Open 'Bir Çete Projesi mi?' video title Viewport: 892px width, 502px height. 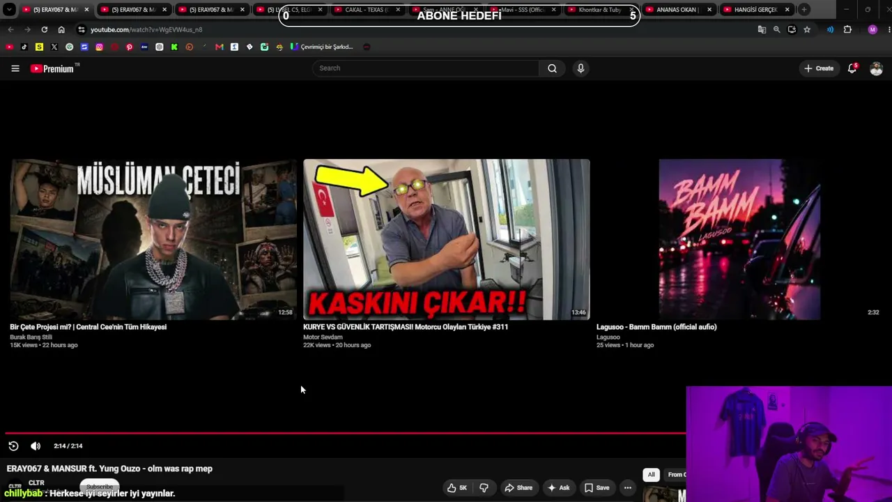pyautogui.click(x=89, y=327)
